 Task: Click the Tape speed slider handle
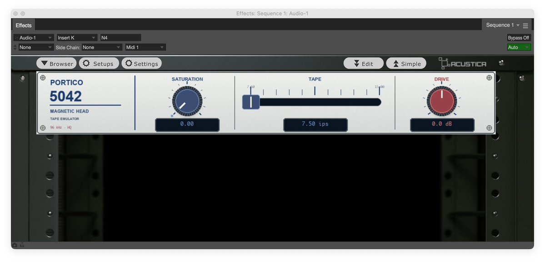tap(251, 102)
